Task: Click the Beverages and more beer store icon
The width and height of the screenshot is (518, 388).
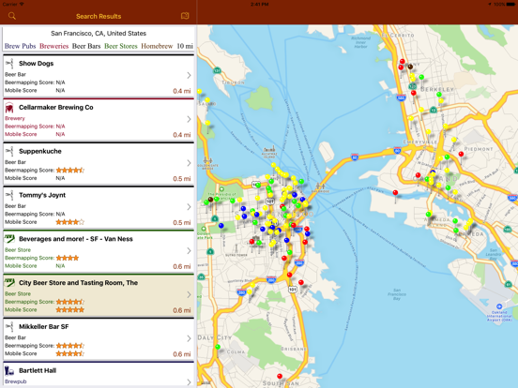Action: [x=10, y=239]
